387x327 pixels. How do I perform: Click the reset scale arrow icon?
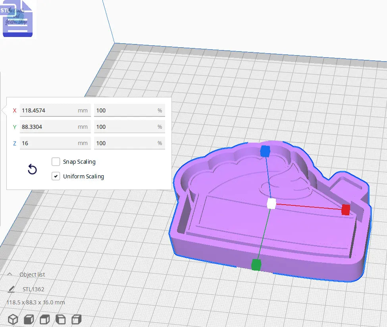click(x=32, y=170)
